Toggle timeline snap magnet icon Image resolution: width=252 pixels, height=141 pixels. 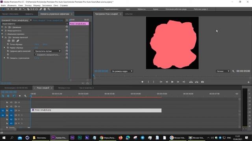click(8, 96)
